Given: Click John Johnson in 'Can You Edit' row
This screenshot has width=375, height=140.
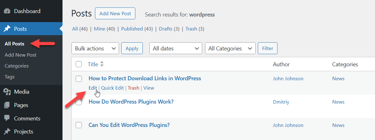Looking at the screenshot, I should click(288, 125).
